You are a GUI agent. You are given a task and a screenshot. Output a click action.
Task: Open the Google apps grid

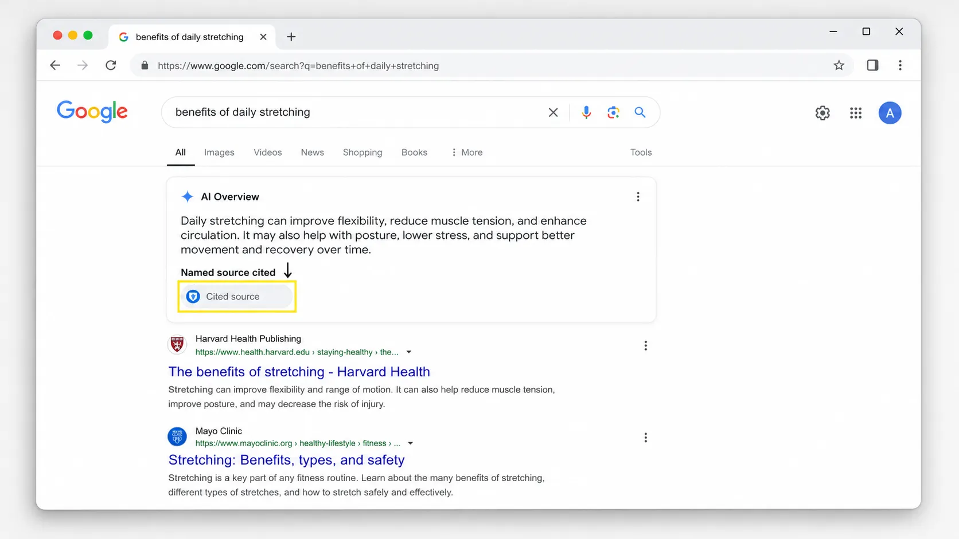(856, 113)
